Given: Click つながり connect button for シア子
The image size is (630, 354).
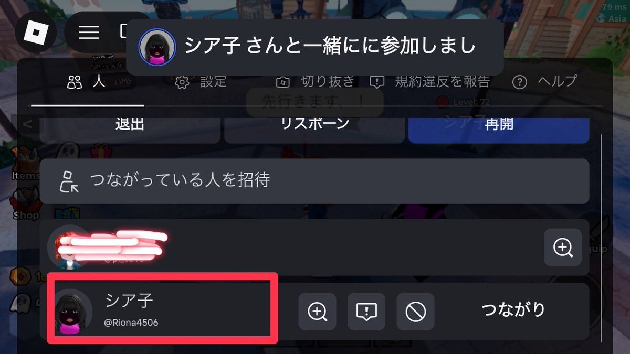Looking at the screenshot, I should click(x=513, y=310).
